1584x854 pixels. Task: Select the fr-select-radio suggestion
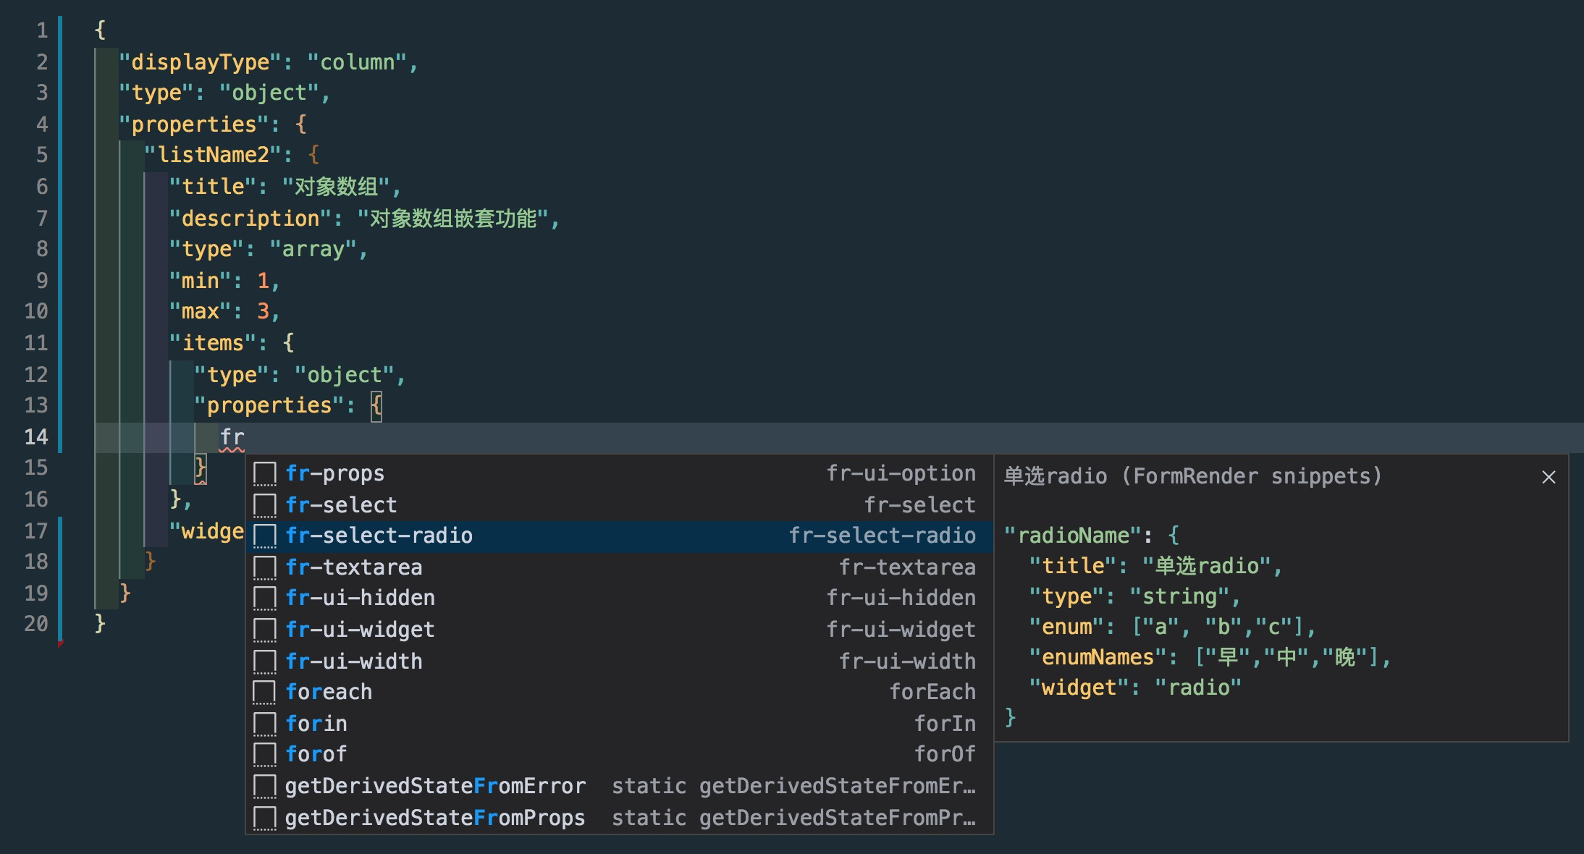[x=379, y=536]
